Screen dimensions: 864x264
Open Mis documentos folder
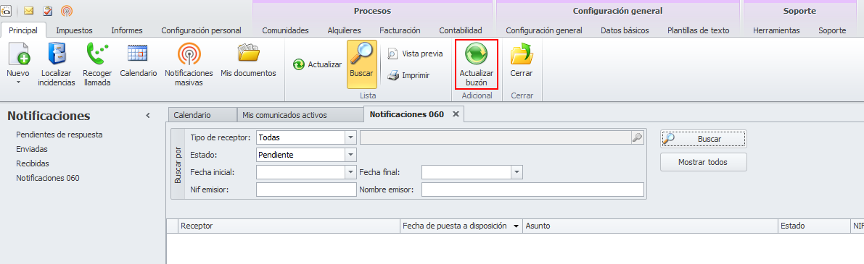(x=249, y=60)
